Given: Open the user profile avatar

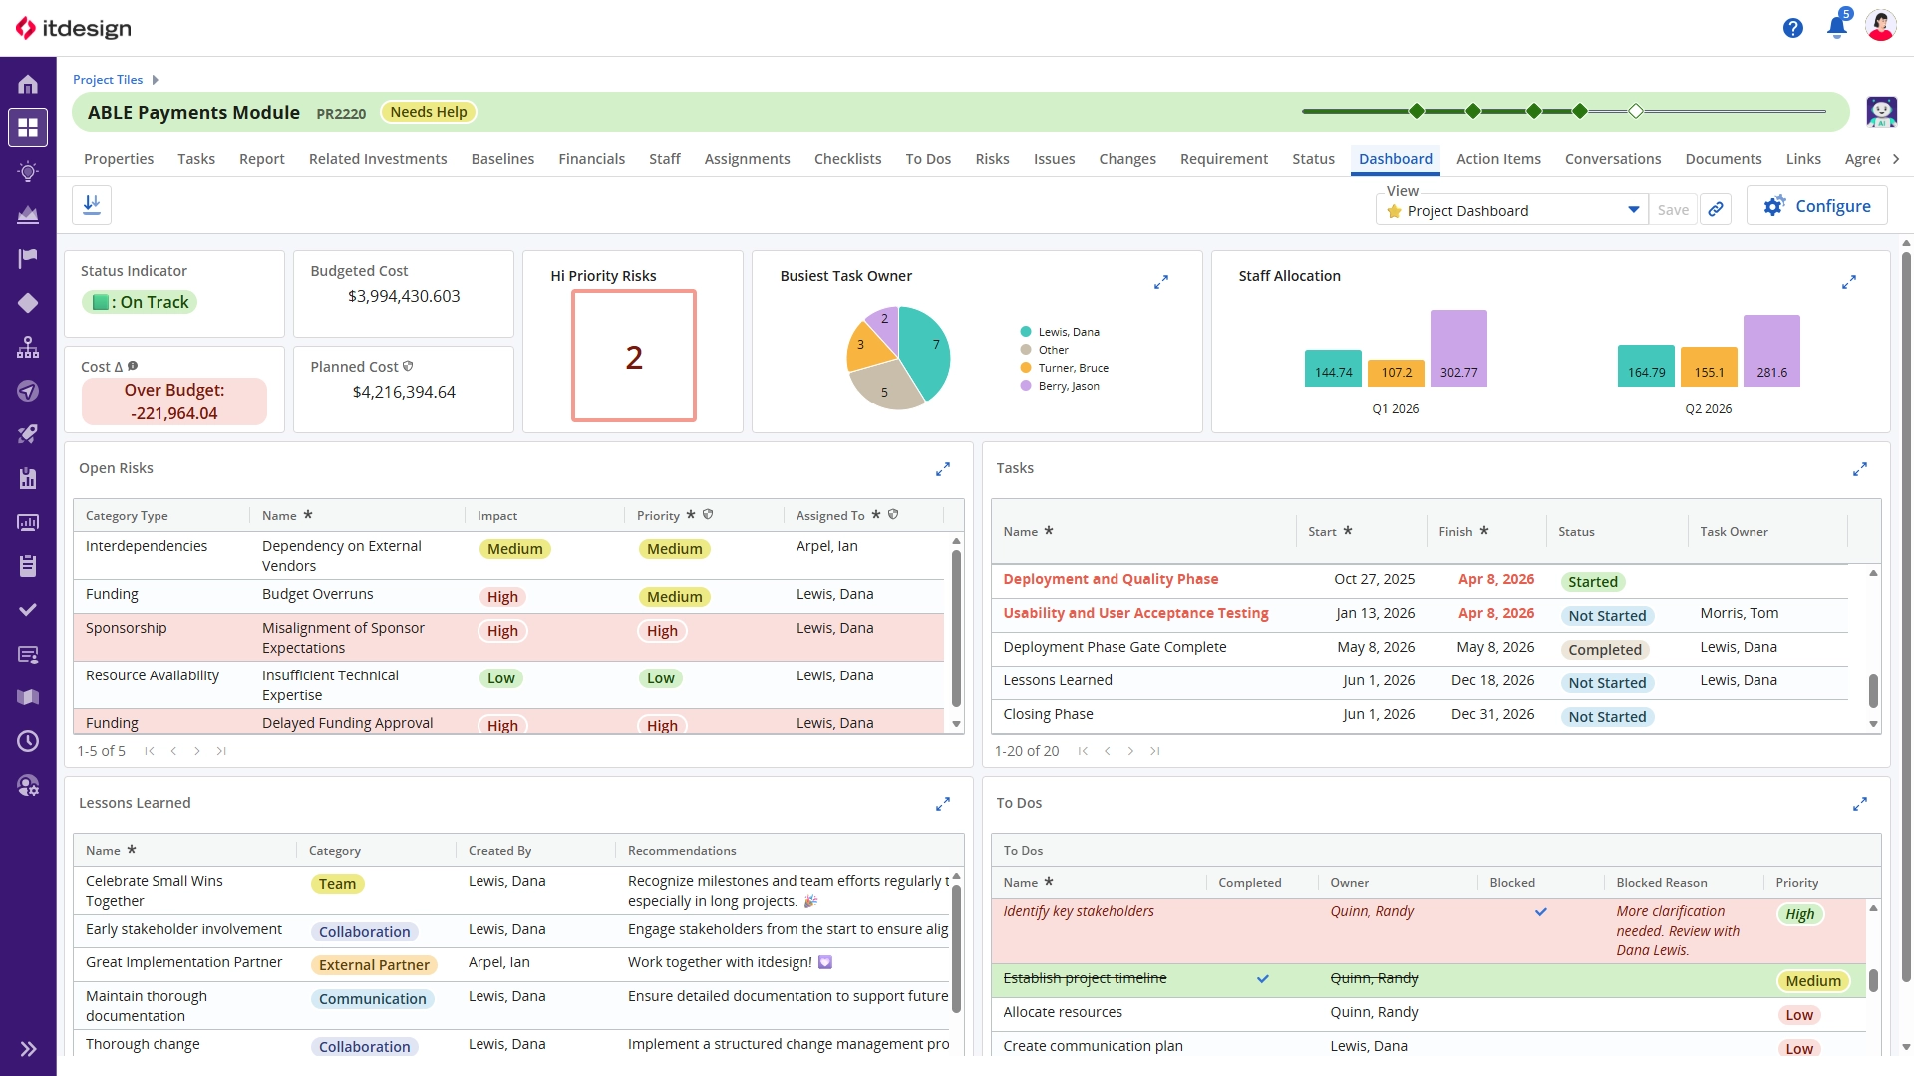Looking at the screenshot, I should (x=1881, y=27).
